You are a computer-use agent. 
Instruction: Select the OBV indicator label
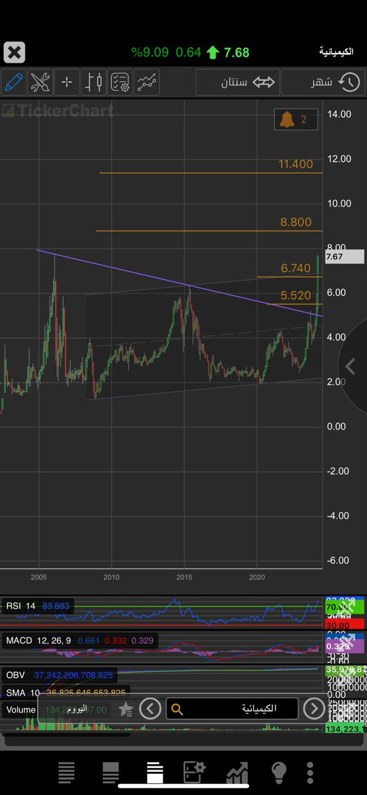(x=15, y=675)
